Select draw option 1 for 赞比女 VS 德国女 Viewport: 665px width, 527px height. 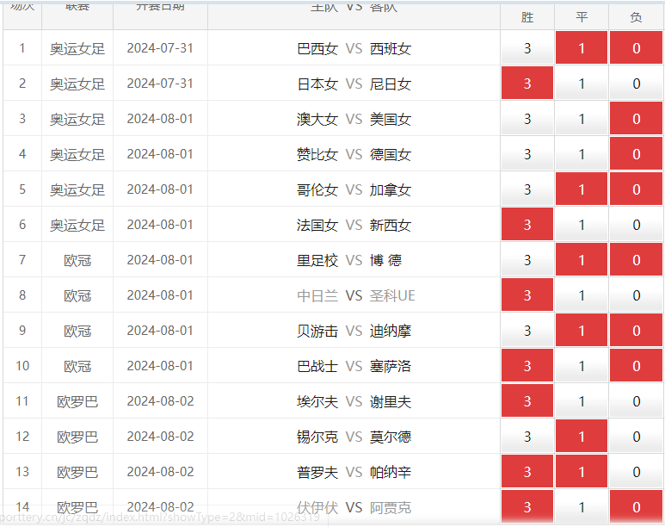click(582, 154)
